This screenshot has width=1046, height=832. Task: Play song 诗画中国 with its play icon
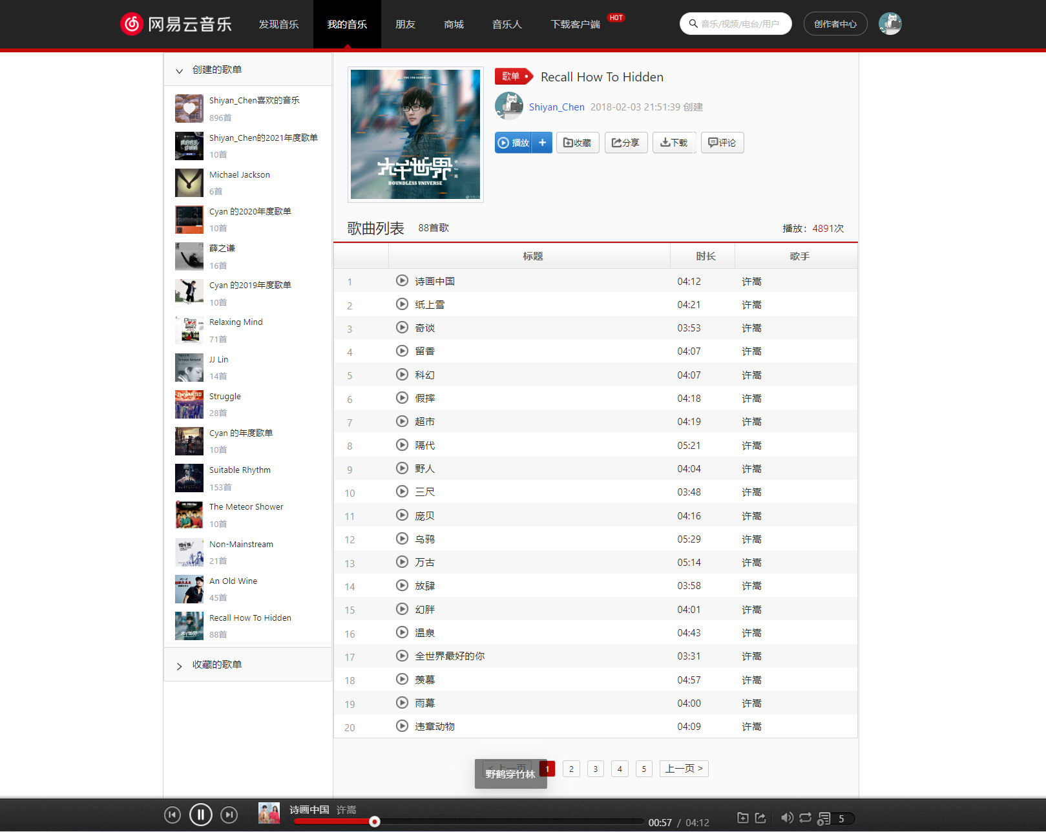(x=402, y=281)
